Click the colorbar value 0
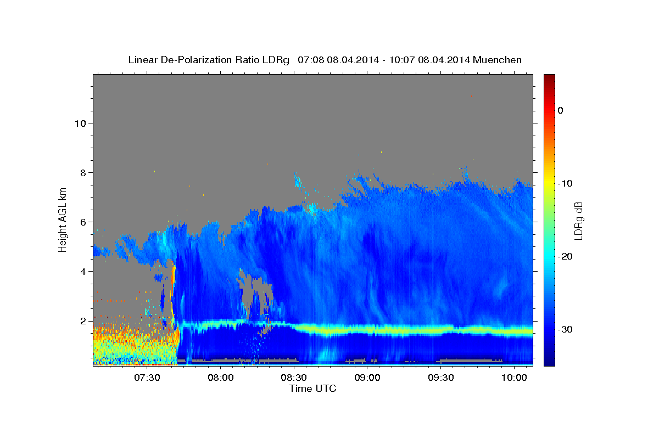The image size is (659, 439). tap(560, 110)
